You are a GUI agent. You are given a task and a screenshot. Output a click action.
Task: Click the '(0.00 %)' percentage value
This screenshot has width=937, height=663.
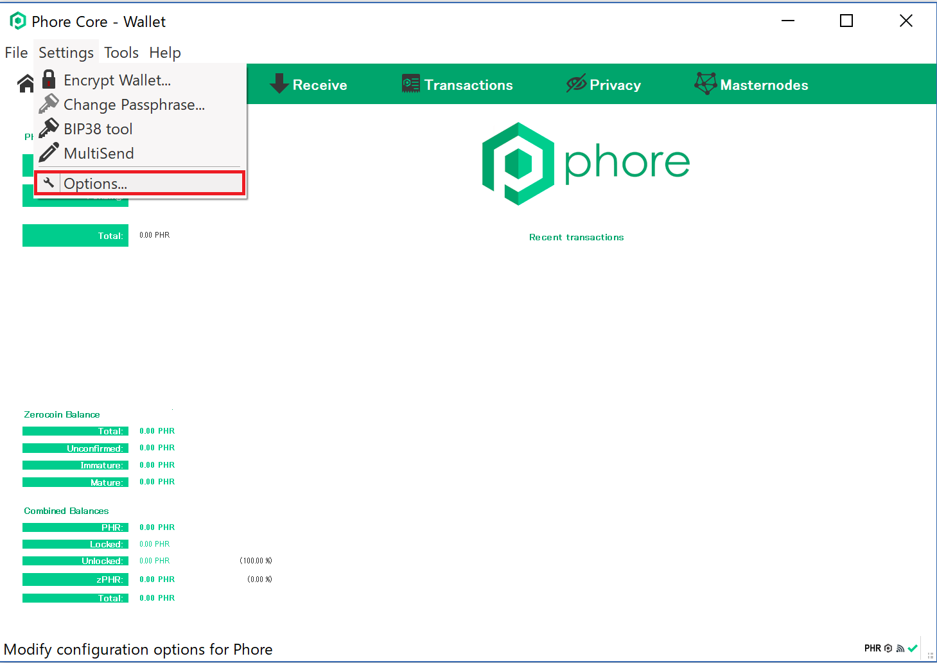coord(259,579)
